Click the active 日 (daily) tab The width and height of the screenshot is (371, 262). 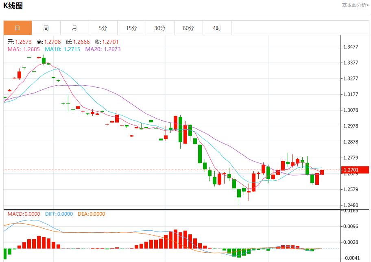[x=17, y=28]
